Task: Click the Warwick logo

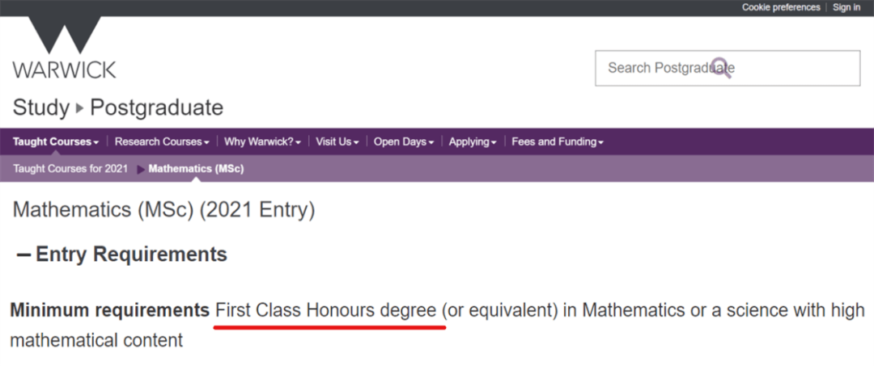Action: pos(64,48)
